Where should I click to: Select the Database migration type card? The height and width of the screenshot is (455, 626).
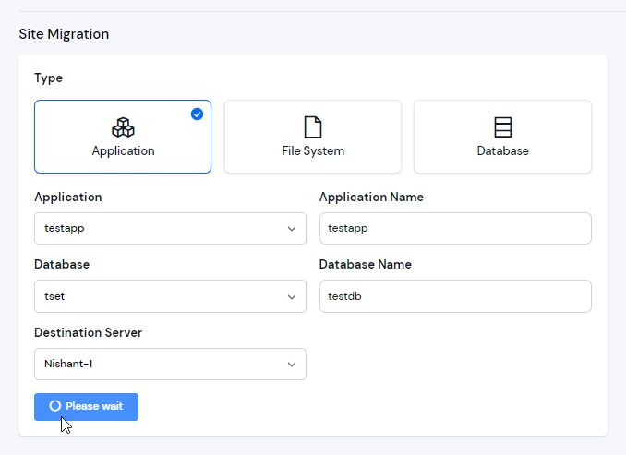[x=502, y=137]
